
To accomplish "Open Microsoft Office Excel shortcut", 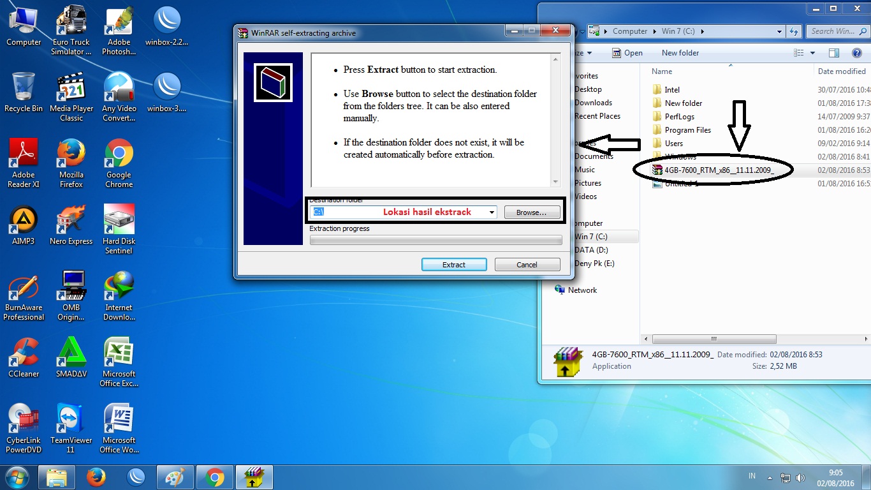I will pyautogui.click(x=119, y=362).
